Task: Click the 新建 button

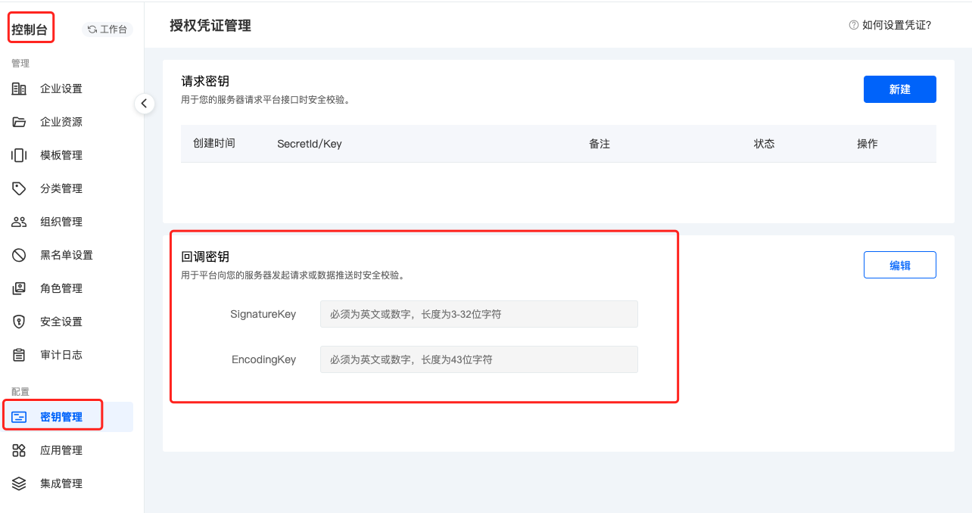Action: [x=899, y=89]
